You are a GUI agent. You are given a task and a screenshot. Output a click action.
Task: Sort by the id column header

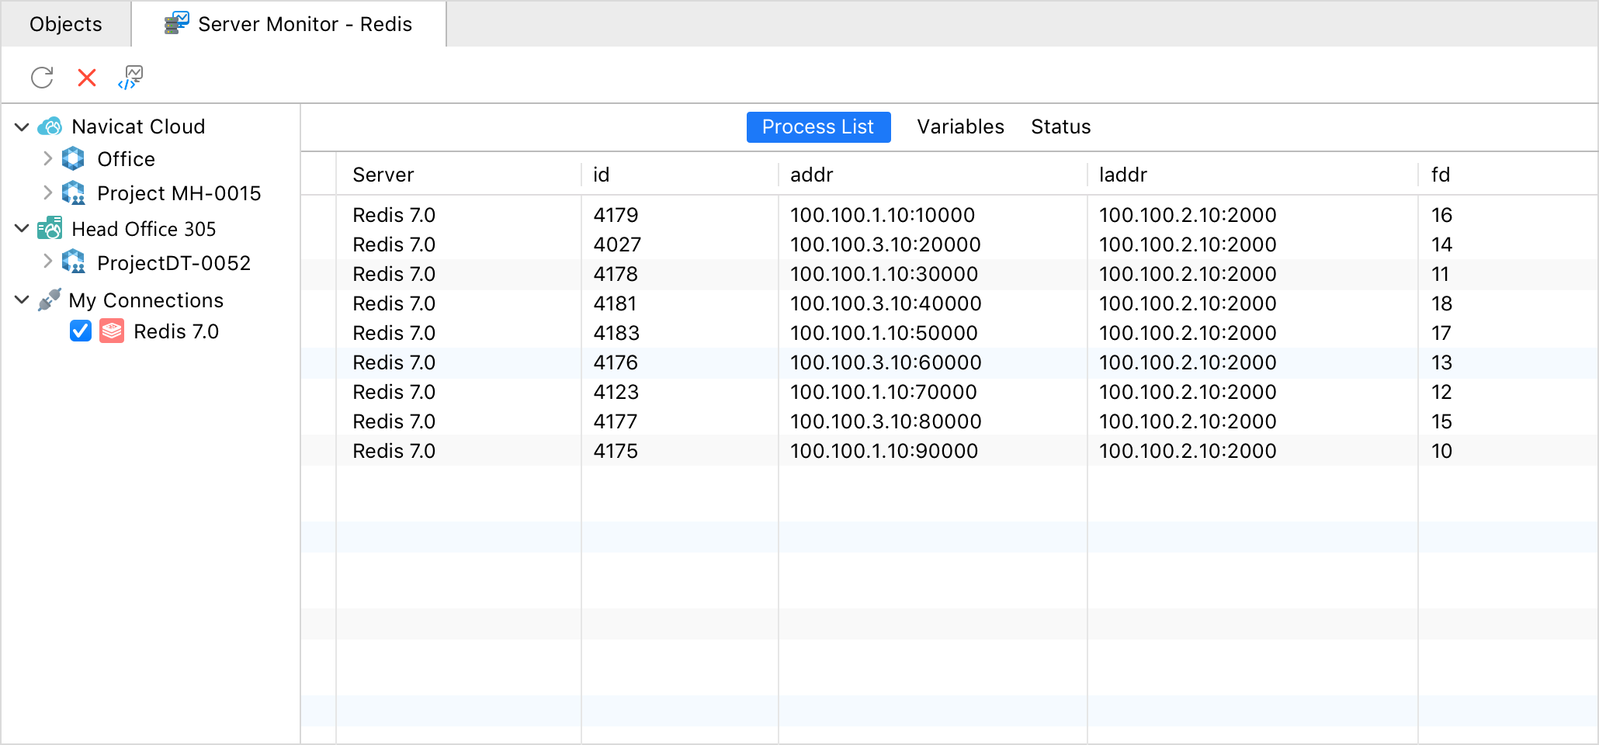680,175
